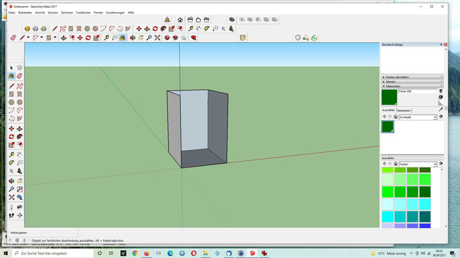Pick the eyedropper material sample tool
Screen dimensions: 460x258
tap(440, 110)
